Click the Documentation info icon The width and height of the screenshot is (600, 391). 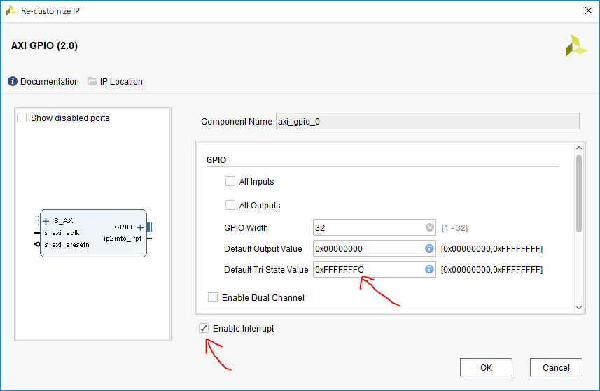tap(13, 82)
